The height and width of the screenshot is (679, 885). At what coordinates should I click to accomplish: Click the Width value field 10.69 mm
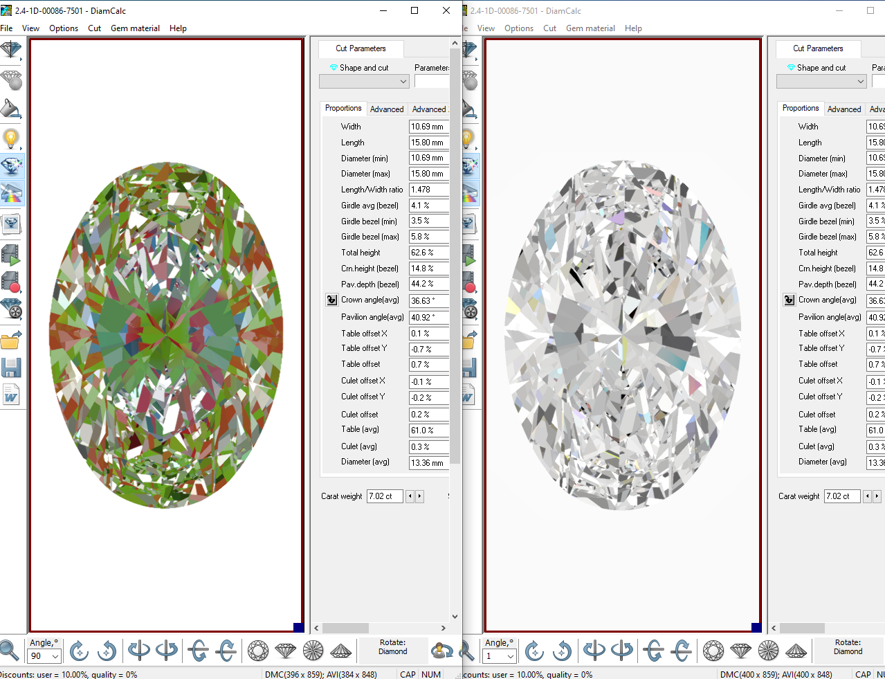point(429,127)
